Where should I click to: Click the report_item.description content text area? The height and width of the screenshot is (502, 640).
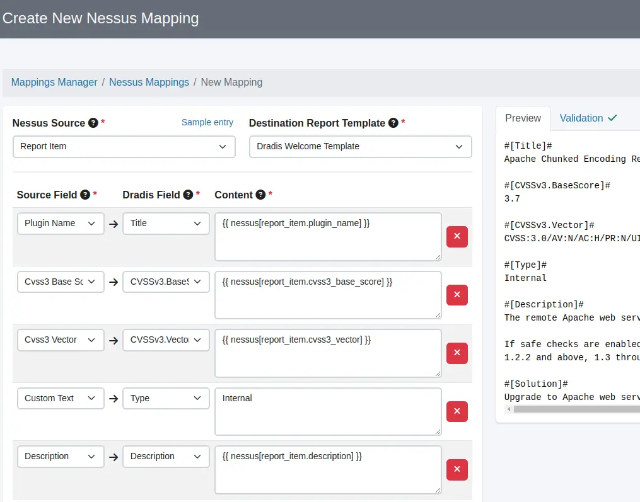click(328, 470)
